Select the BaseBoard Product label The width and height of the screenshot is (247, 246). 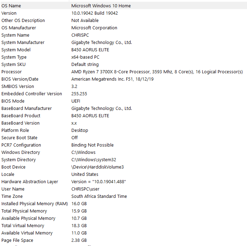point(21,116)
